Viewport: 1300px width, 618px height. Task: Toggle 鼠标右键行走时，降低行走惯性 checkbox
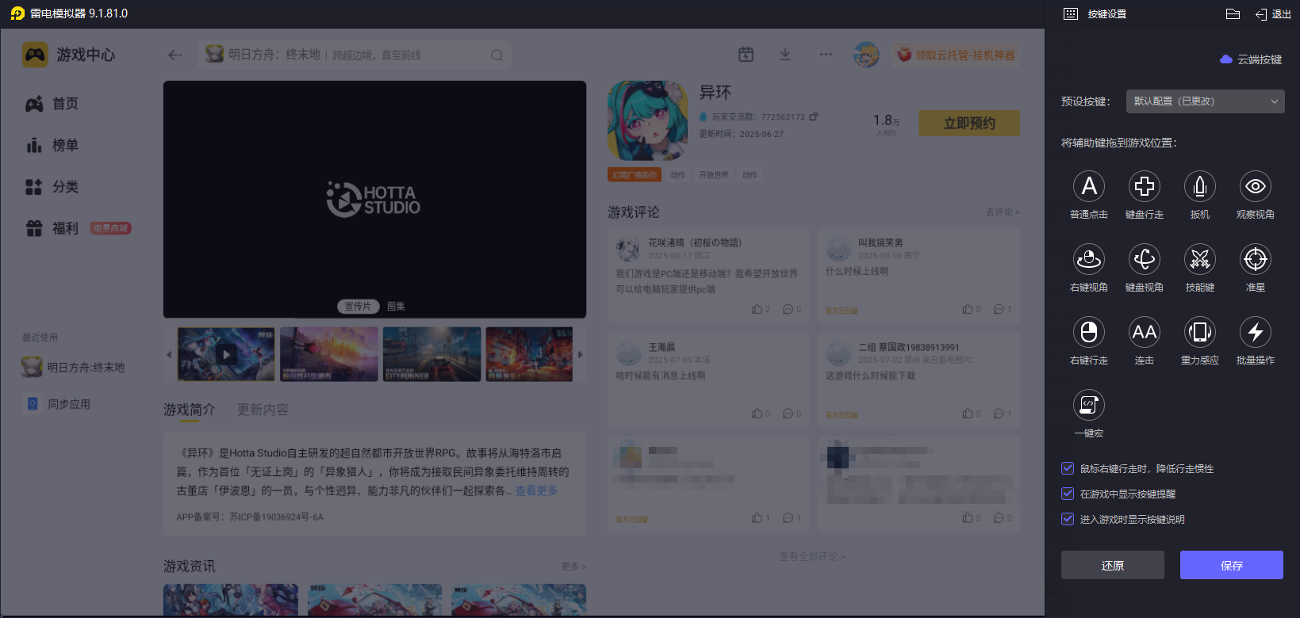1068,468
